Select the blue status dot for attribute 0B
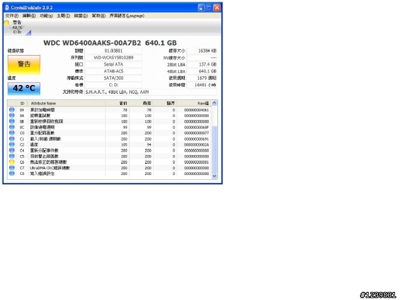The width and height of the screenshot is (400, 300). 12,121
